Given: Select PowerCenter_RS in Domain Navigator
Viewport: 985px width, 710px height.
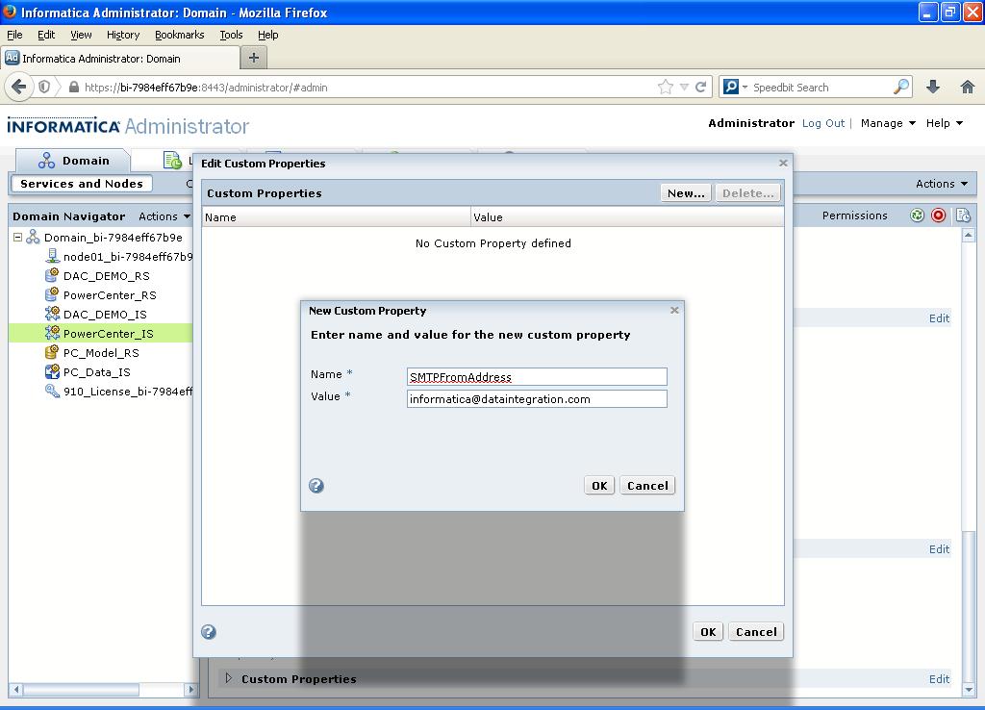Looking at the screenshot, I should (x=110, y=294).
